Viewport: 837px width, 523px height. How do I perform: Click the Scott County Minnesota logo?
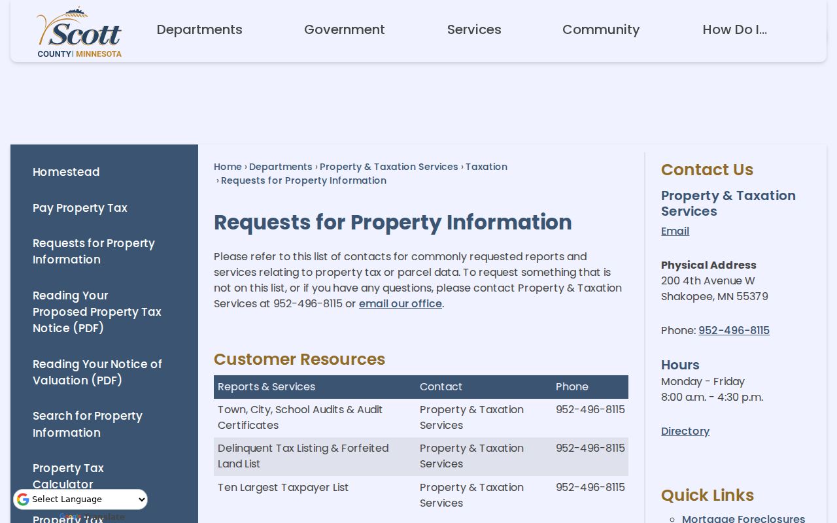click(79, 33)
